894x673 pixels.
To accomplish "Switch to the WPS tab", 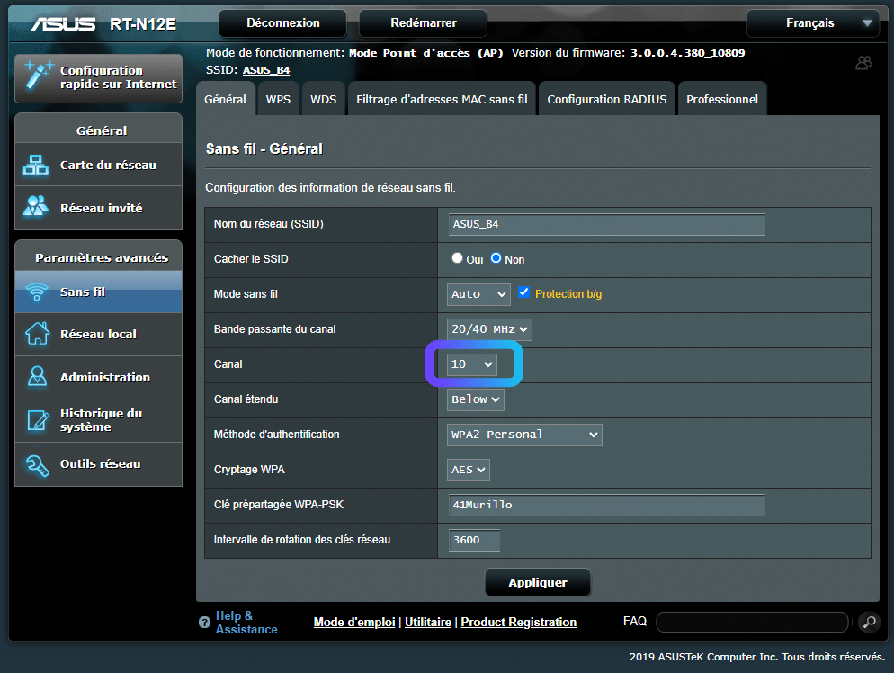I will [x=278, y=100].
